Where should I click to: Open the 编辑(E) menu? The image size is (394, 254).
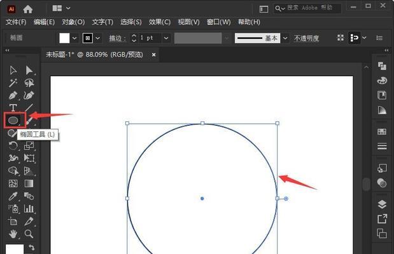pos(44,22)
